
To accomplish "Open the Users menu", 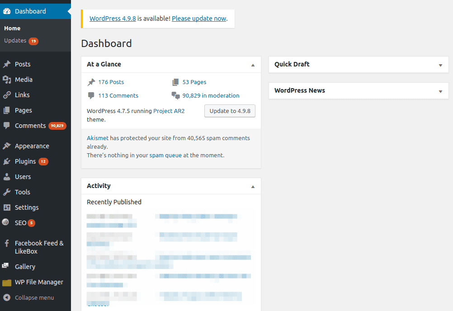I will pos(23,177).
